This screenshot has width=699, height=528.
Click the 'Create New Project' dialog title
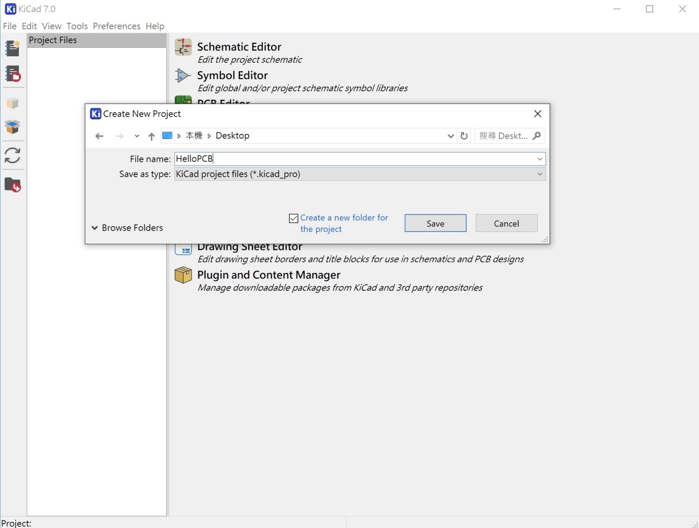point(142,113)
